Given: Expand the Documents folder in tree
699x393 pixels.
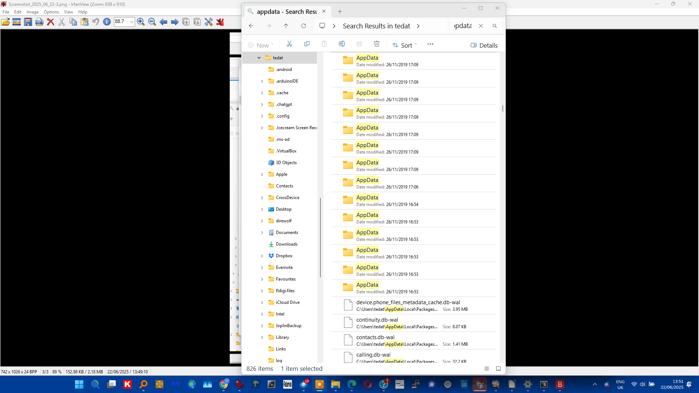Looking at the screenshot, I should click(262, 233).
